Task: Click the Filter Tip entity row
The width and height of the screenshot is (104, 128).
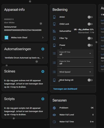Action: (x=73, y=38)
